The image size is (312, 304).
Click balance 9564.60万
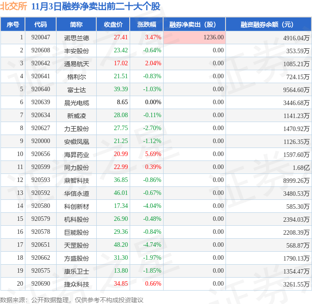coord(296,90)
